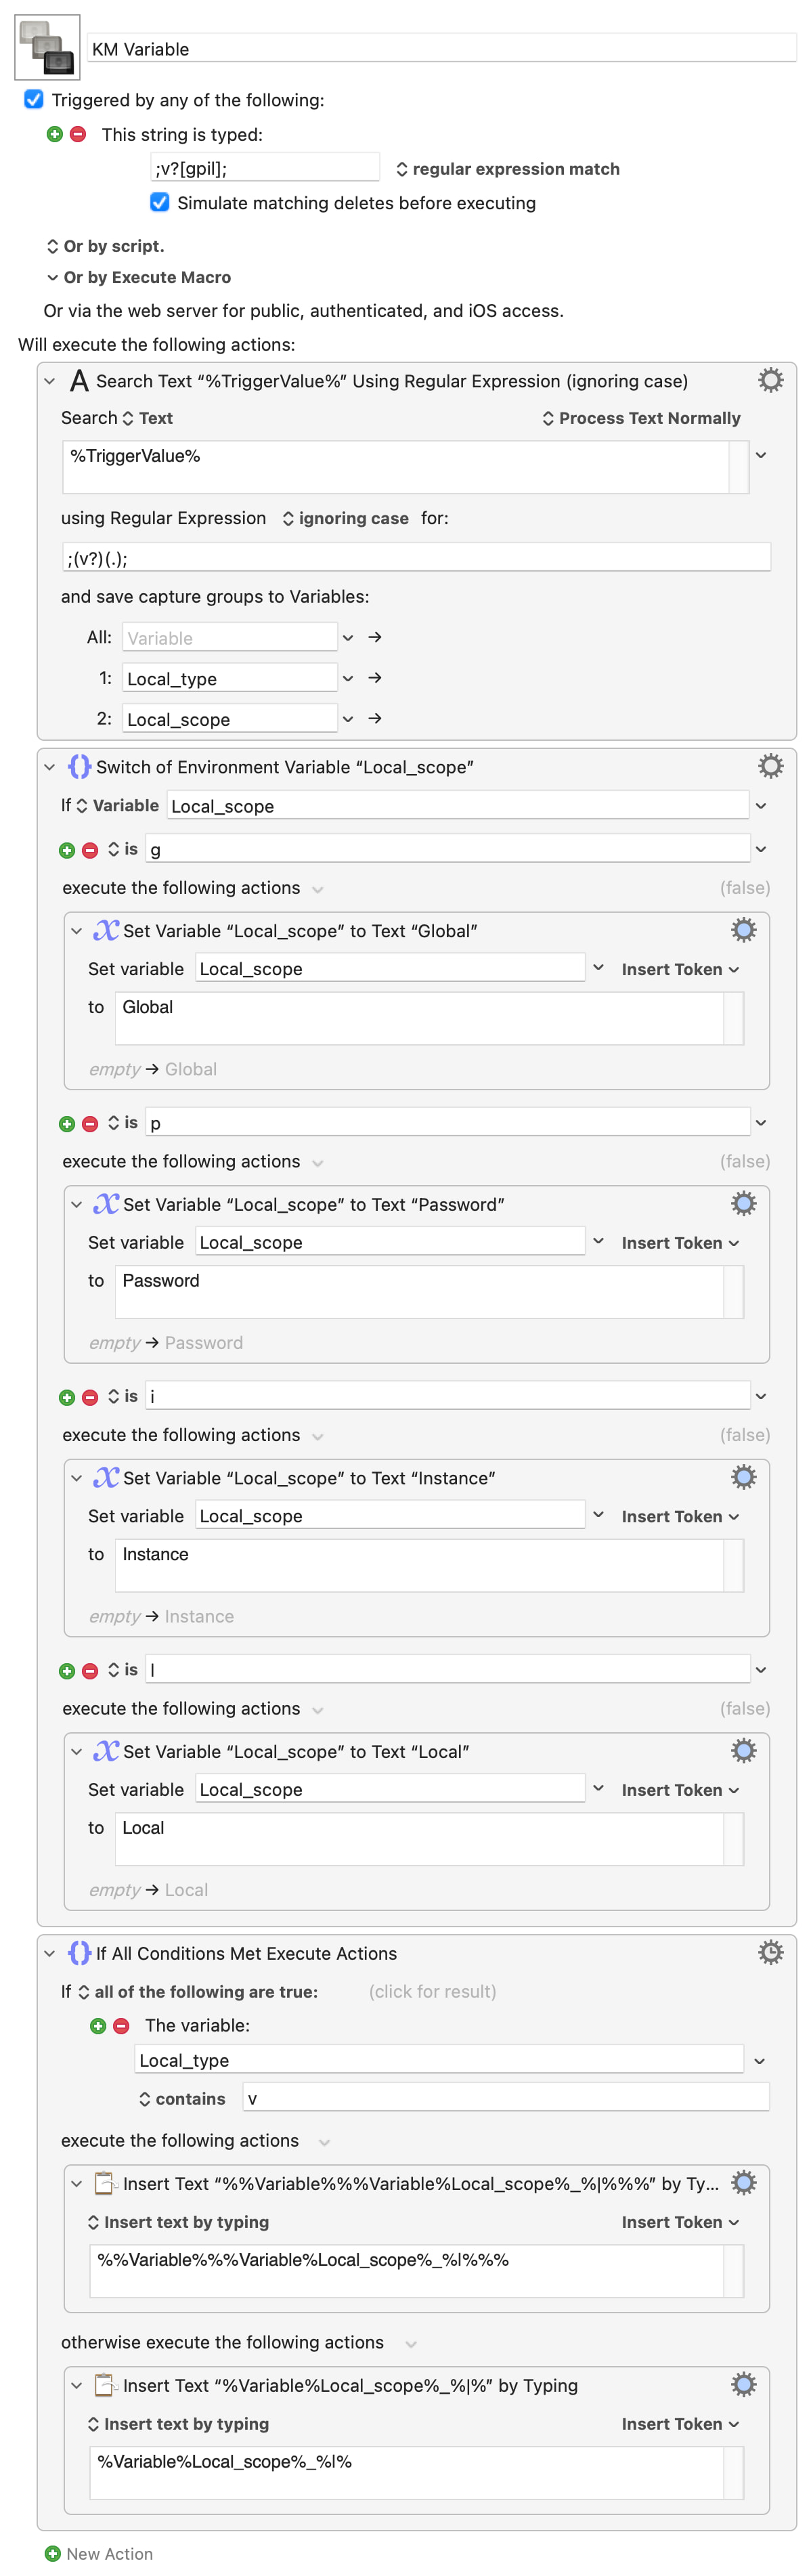Click gear icon on Set Variable to Global
Screen dimensions: 811x2576
point(743,930)
